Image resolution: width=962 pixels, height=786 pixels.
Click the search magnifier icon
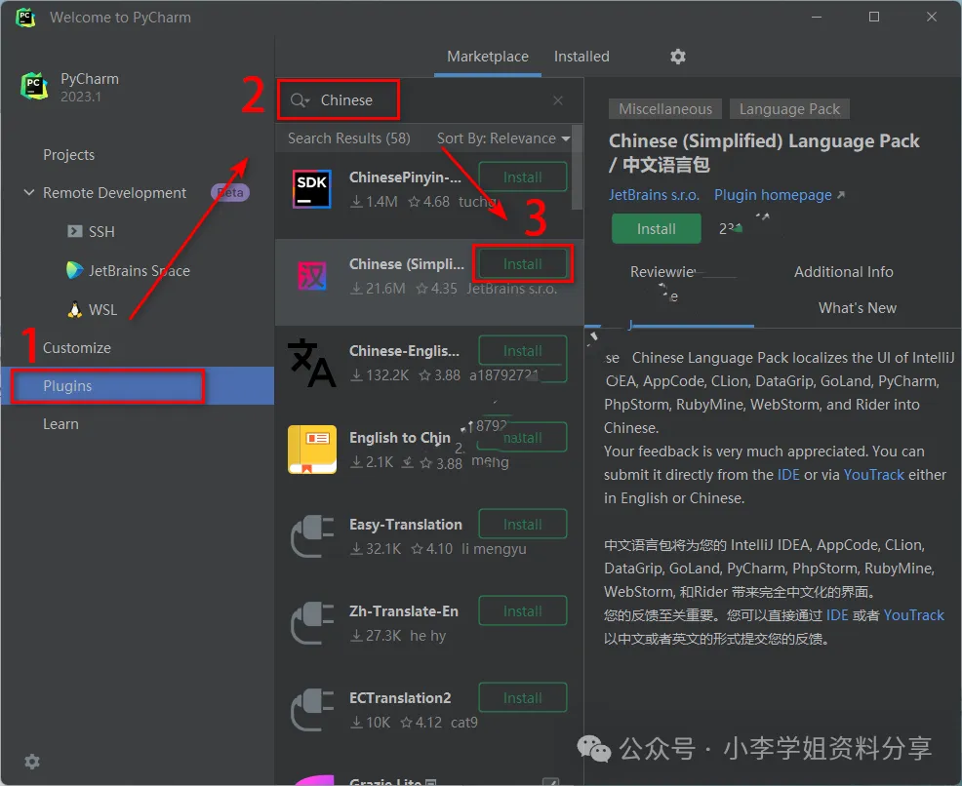coord(299,99)
